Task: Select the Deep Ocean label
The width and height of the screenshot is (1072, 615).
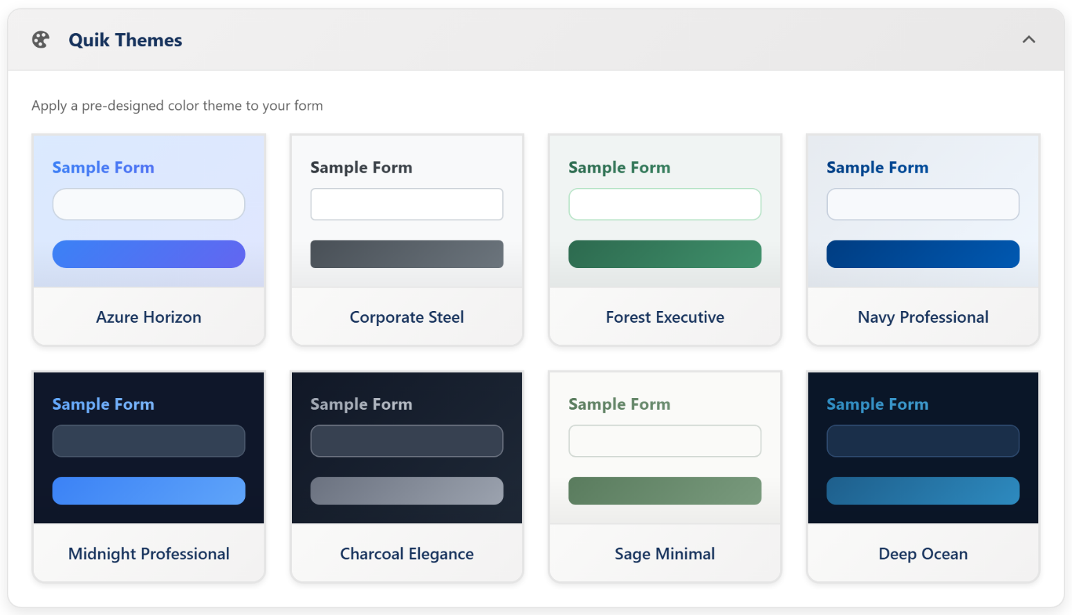Action: [x=923, y=553]
